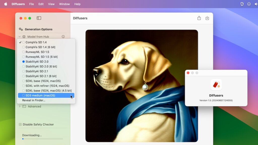258x145 pixels.
Task: Open the Window menu
Action: pos(64,4)
